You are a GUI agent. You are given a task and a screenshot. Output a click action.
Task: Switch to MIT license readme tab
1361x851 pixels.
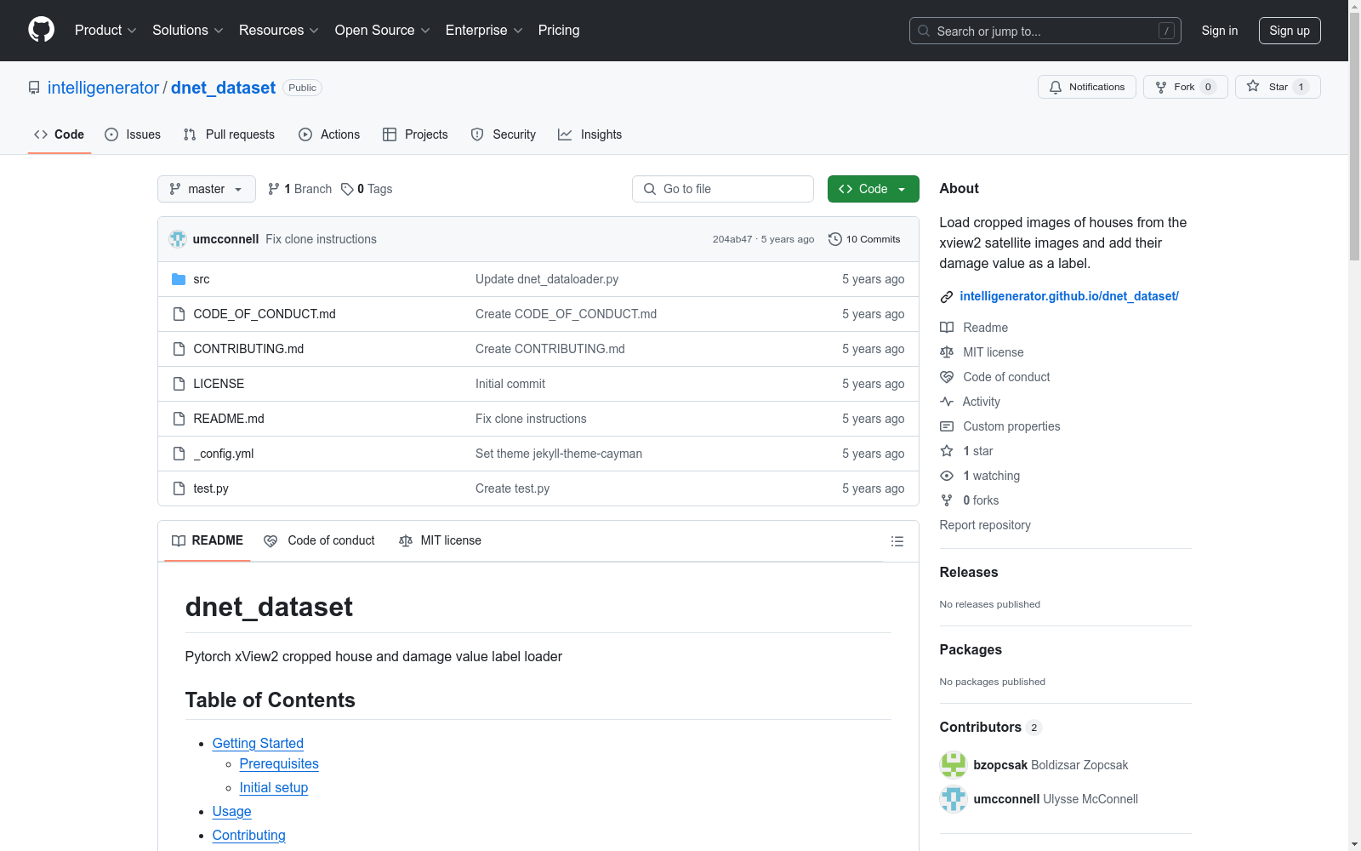coord(440,540)
